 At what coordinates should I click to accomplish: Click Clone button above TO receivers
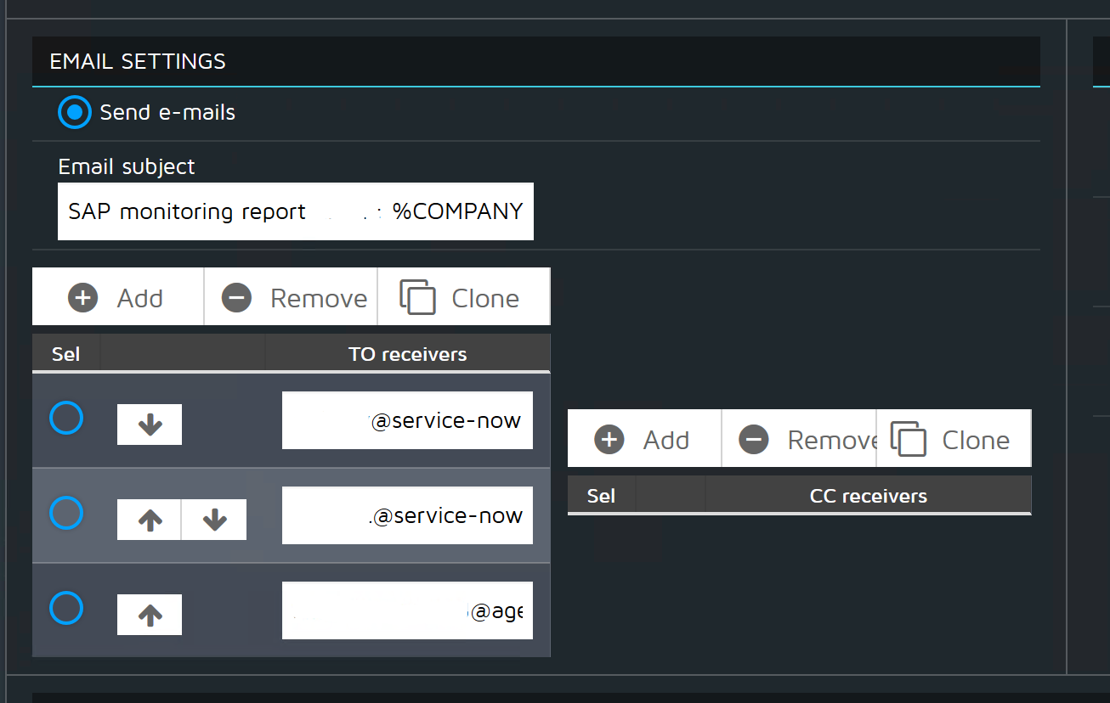(462, 298)
